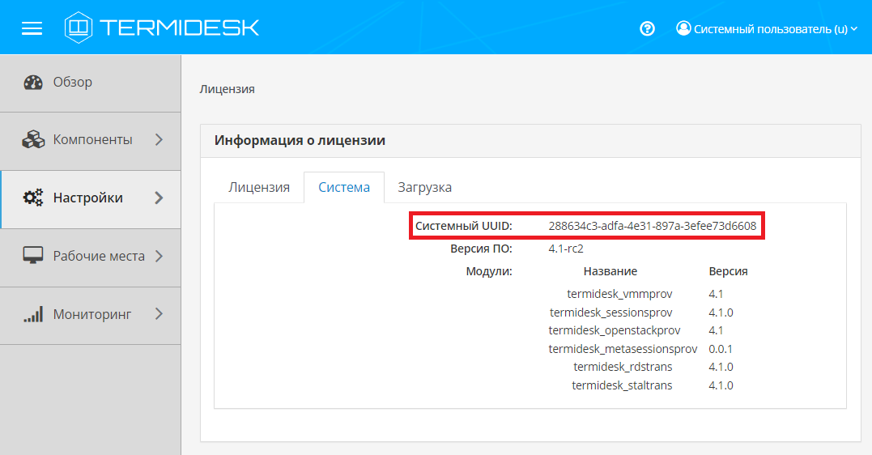The height and width of the screenshot is (455, 872).
Task: Expand the Компоненты submenu chevron
Action: 159,140
